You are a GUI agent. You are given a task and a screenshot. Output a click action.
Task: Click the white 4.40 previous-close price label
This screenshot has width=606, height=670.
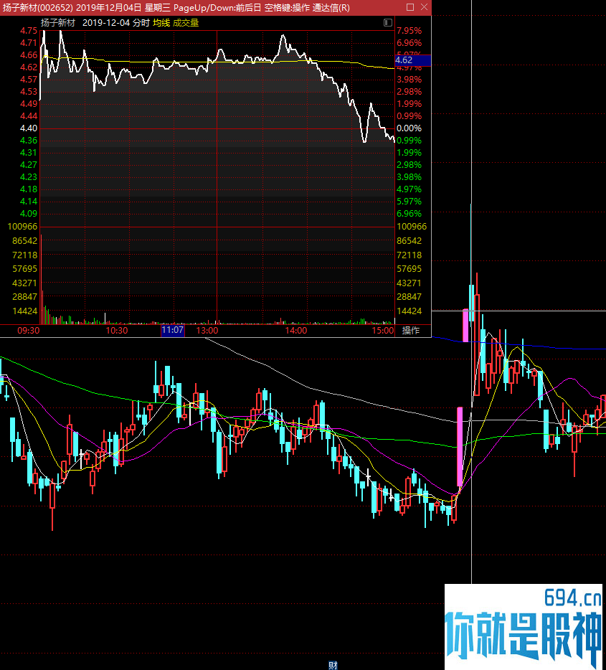tap(29, 128)
